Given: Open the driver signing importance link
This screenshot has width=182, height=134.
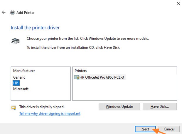Looking at the screenshot, I should (x=50, y=113).
